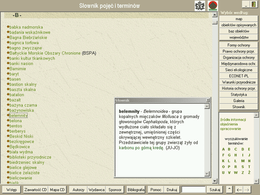Click the exit door icon
Screen dimensions: 260x195
pos(253,4)
